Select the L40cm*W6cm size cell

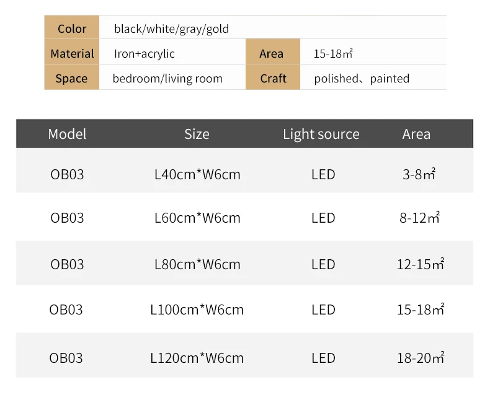point(197,174)
